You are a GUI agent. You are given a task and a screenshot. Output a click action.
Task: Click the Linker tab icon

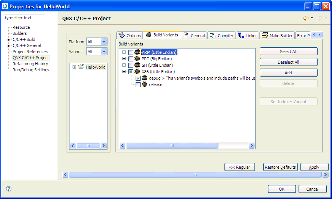241,35
